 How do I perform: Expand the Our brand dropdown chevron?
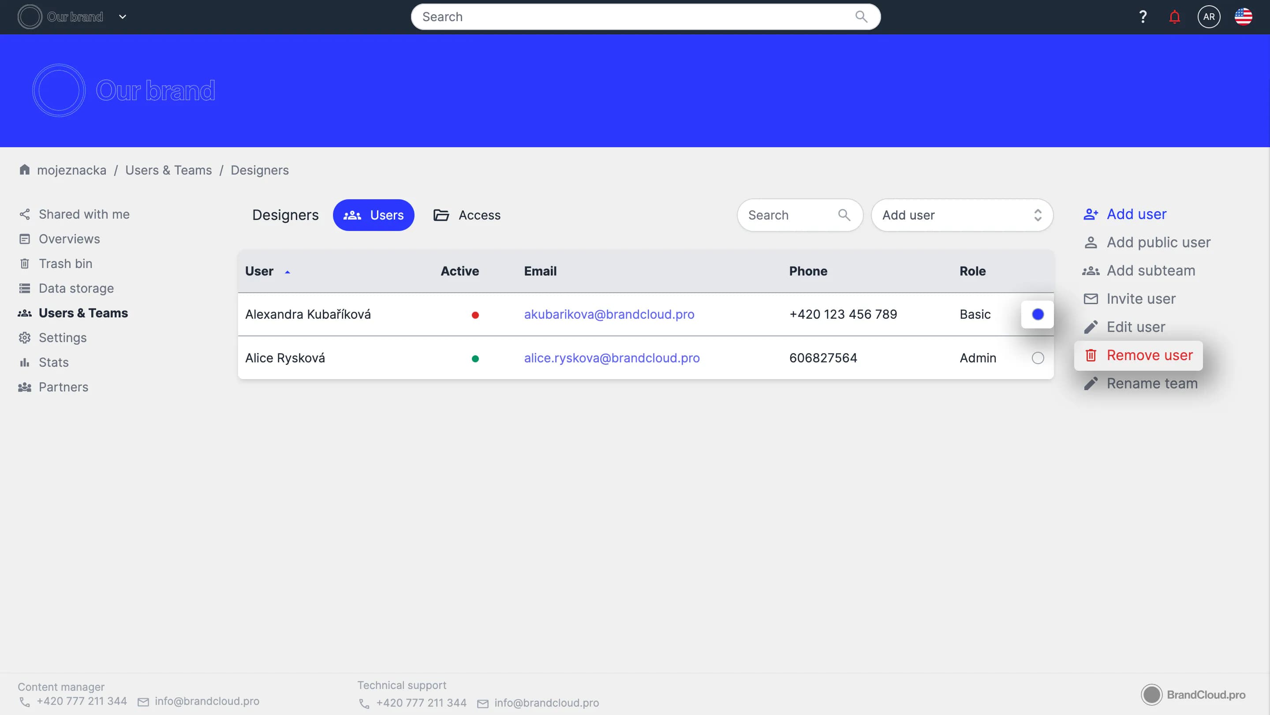(x=123, y=17)
